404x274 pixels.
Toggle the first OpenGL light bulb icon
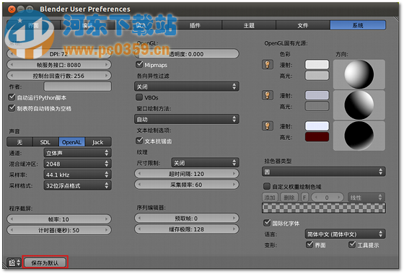[268, 64]
